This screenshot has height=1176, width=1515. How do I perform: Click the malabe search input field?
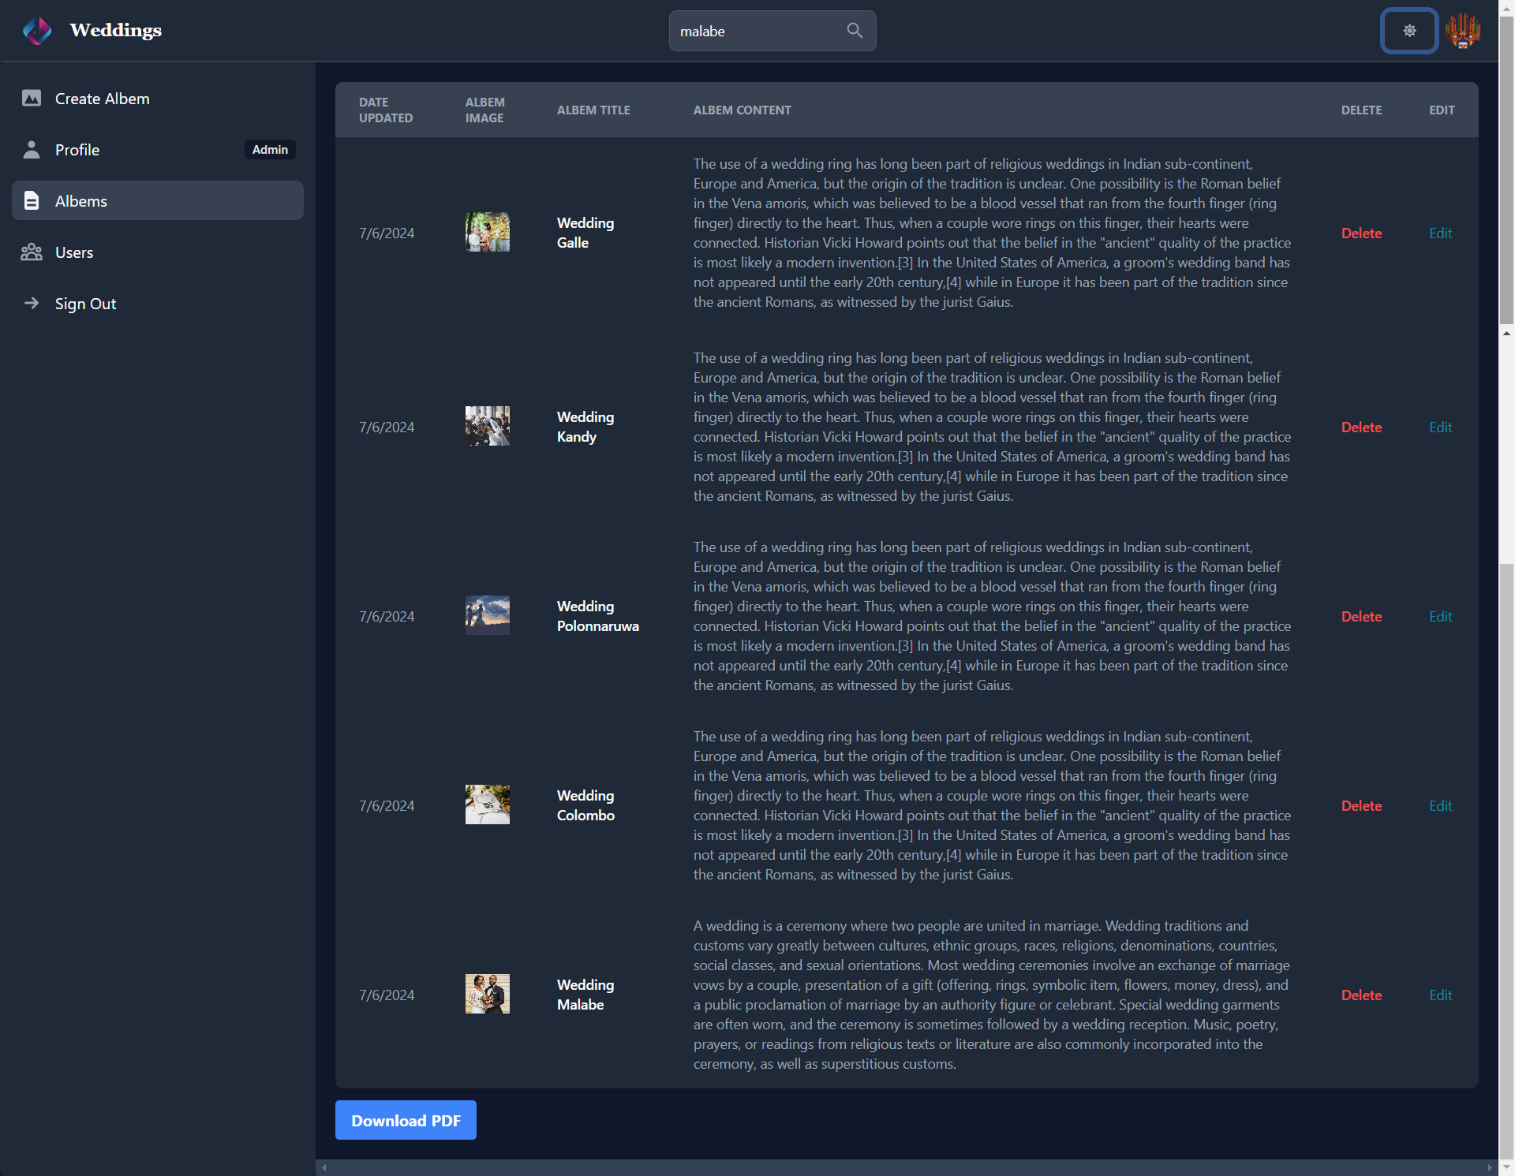tap(750, 31)
